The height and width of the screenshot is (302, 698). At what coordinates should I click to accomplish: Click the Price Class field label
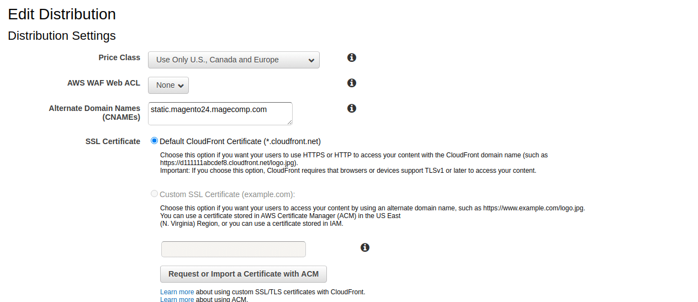click(x=119, y=57)
